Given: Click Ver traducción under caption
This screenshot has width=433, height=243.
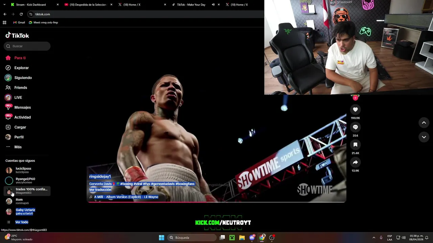Looking at the screenshot, I should pos(100,190).
